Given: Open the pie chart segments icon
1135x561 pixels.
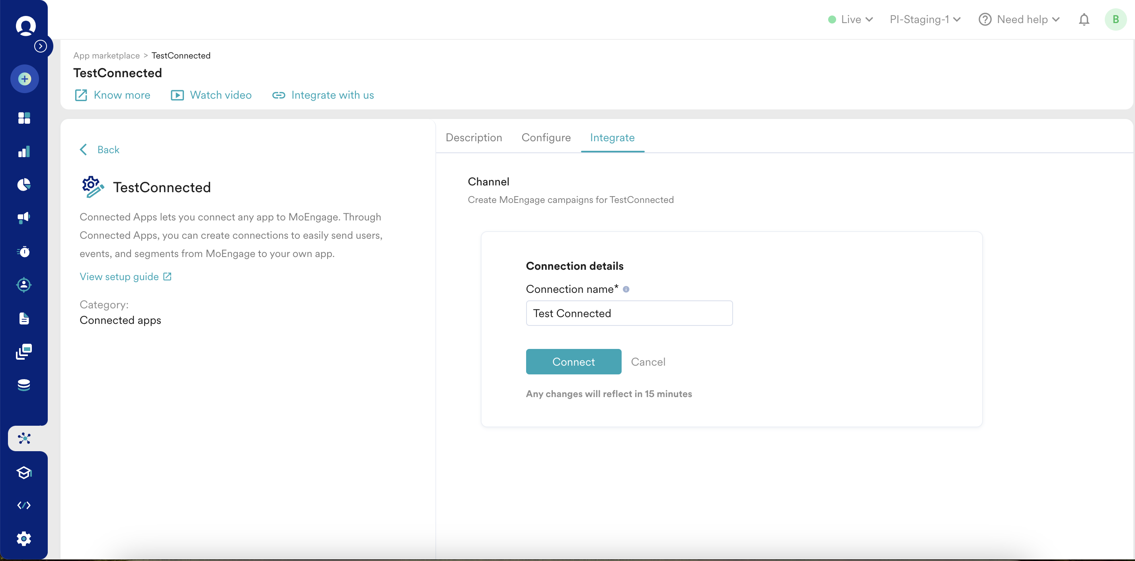Looking at the screenshot, I should 24,185.
